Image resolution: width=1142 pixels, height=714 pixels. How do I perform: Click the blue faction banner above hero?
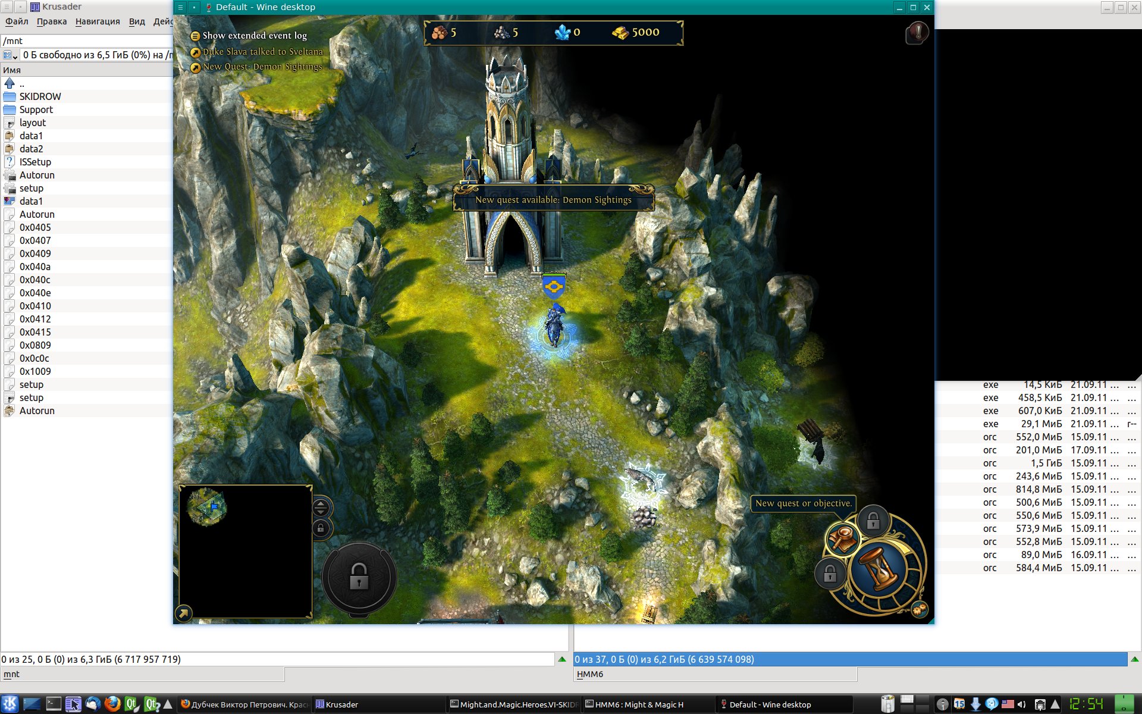(554, 286)
